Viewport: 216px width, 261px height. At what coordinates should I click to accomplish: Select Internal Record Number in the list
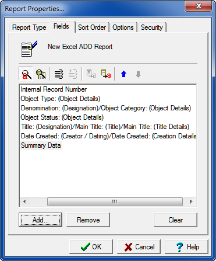click(x=54, y=89)
